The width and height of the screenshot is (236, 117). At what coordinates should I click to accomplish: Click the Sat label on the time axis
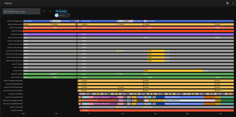coord(122,114)
